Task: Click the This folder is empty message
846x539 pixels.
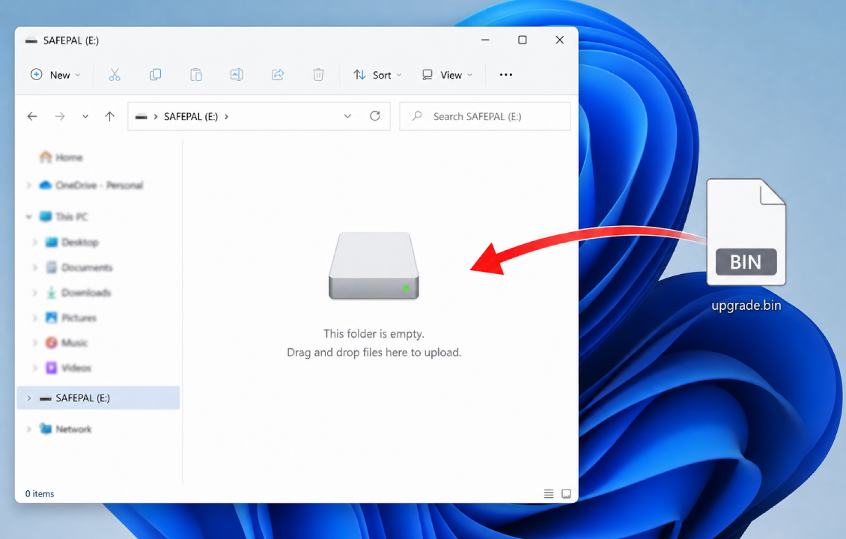Action: (374, 334)
